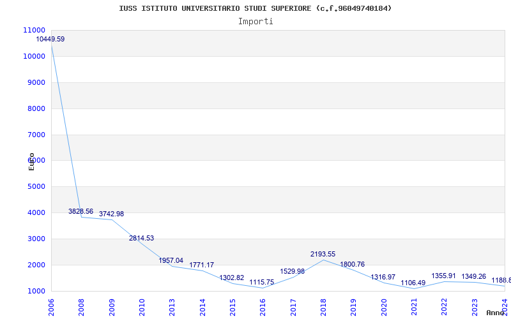Image resolution: width=511 pixels, height=319 pixels.
Task: Click the x-axis year 2008
Action: 82,308
